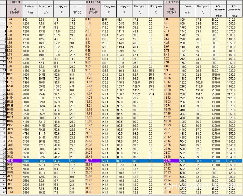The width and height of the screenshot is (243, 196).
Task: Click the BLOCK 3 header cell
Action: click(14, 2)
